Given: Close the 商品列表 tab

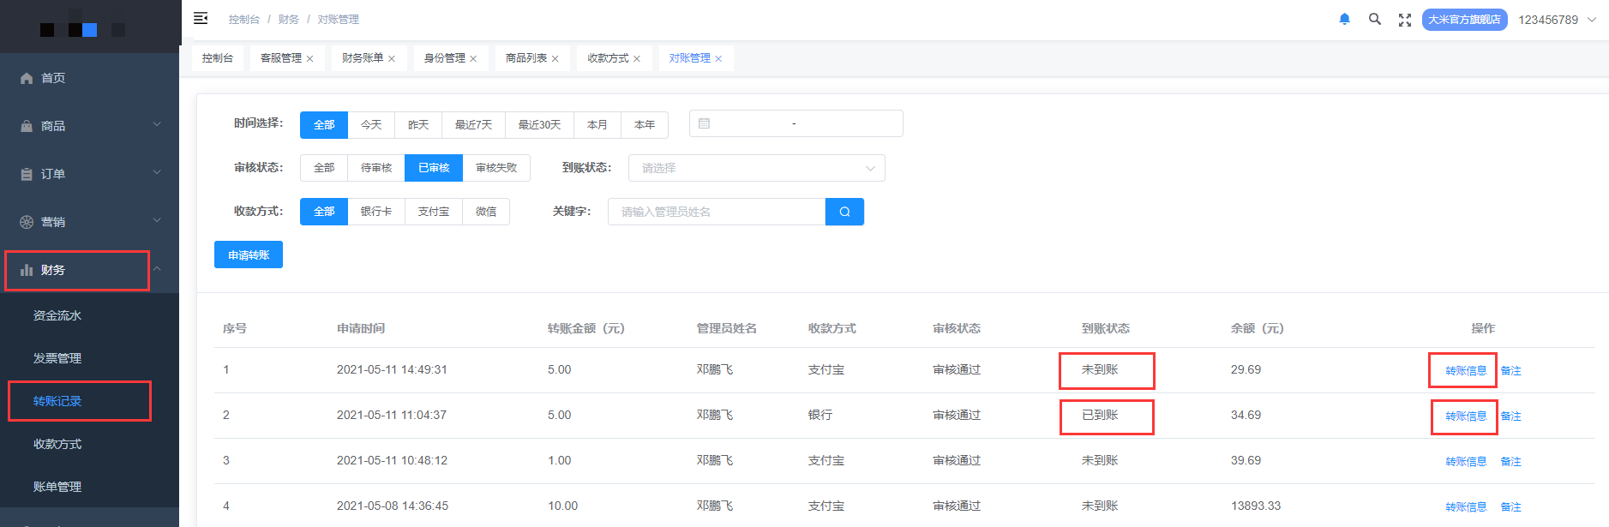Looking at the screenshot, I should point(555,59).
